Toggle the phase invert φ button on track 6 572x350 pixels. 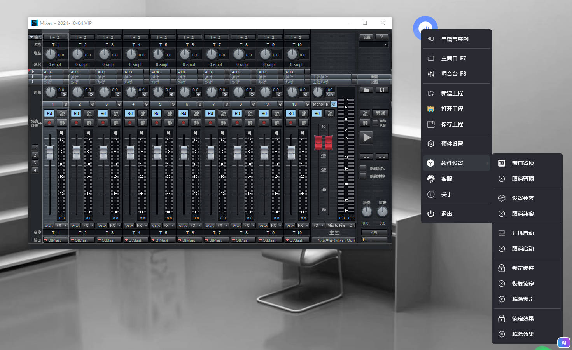pos(198,94)
